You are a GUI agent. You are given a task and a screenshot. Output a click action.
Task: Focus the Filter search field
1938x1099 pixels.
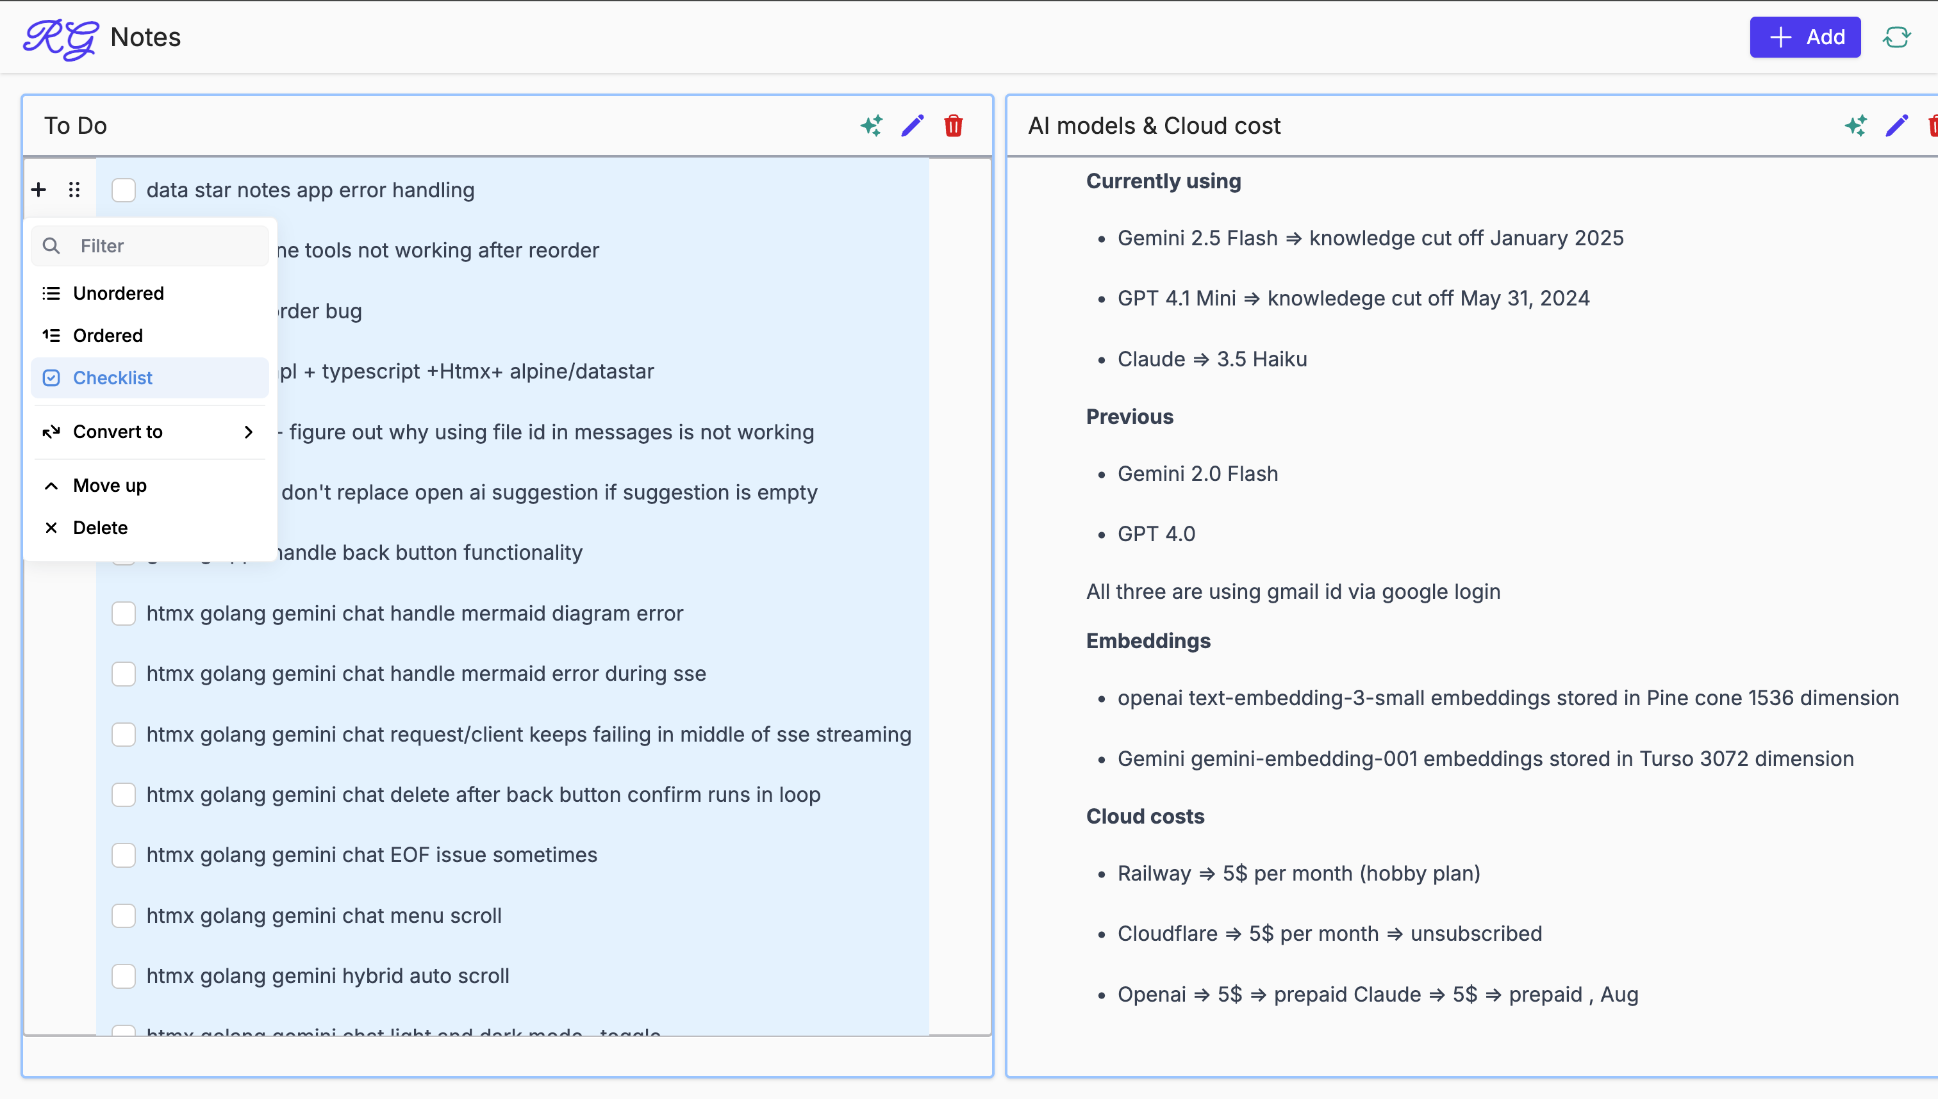coord(151,246)
